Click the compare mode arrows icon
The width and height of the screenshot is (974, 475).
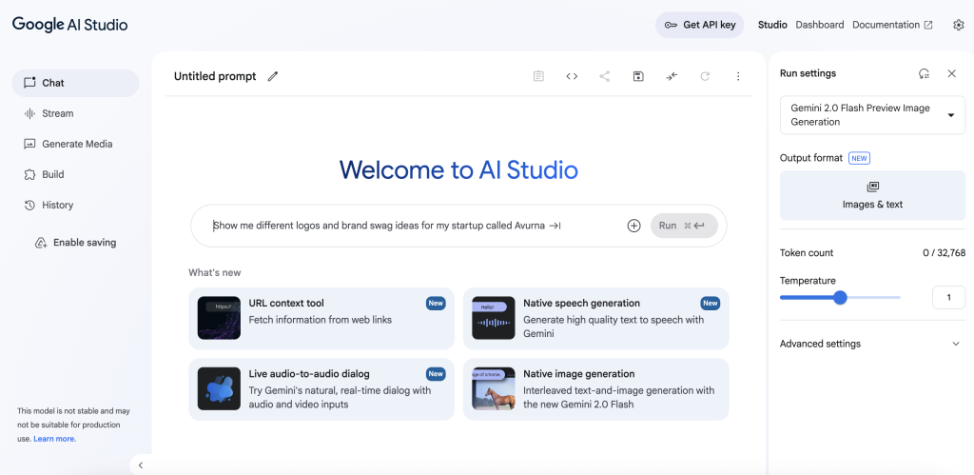click(672, 76)
